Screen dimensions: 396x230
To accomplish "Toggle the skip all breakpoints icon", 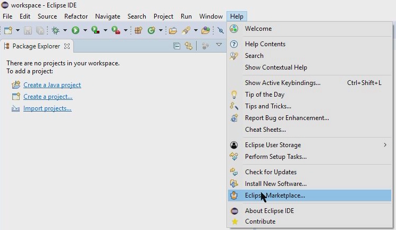I will pyautogui.click(x=221, y=31).
